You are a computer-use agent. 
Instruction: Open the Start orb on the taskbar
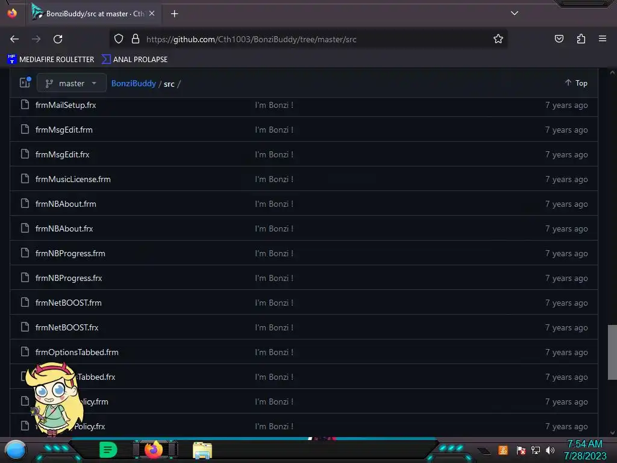click(x=16, y=450)
